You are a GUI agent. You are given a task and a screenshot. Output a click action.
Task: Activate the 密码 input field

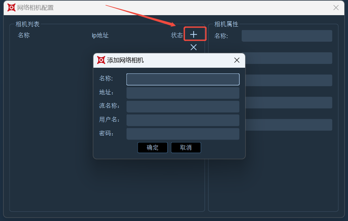183,134
